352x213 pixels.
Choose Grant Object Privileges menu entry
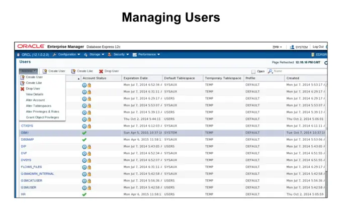[x=42, y=118]
